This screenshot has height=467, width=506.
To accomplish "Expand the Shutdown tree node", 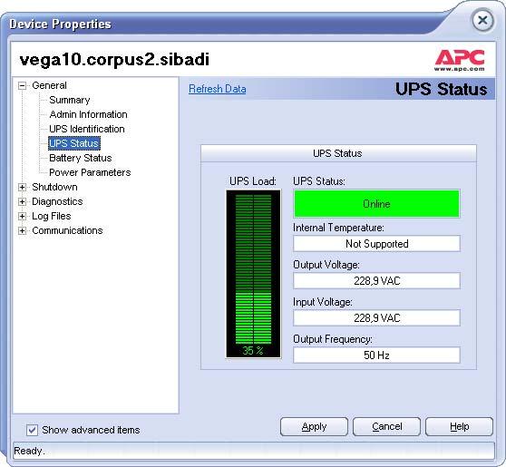I will pos(22,187).
